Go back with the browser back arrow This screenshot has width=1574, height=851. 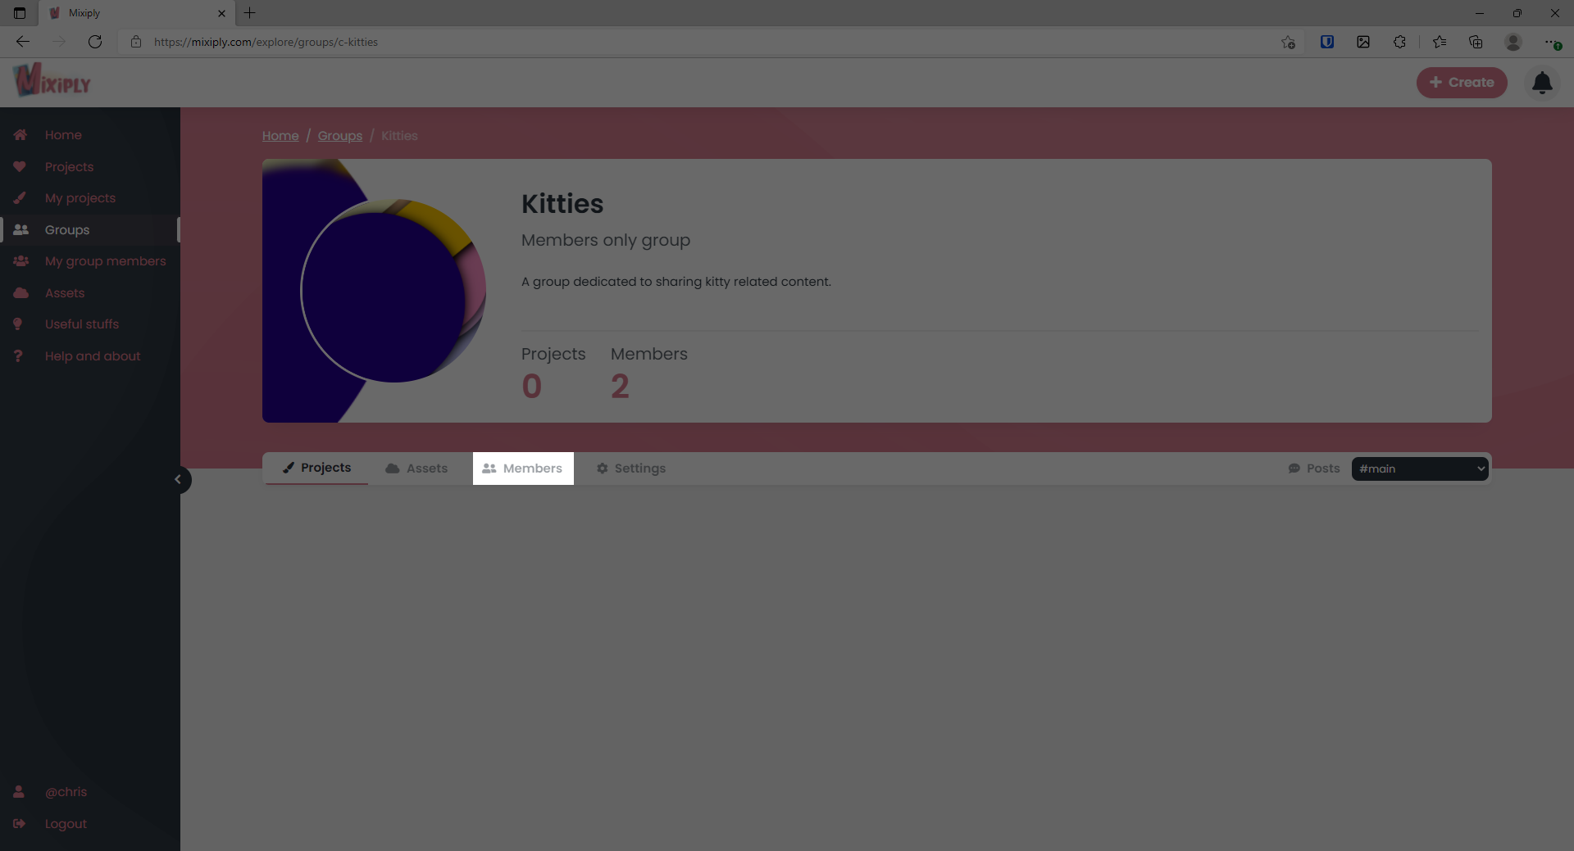pyautogui.click(x=23, y=42)
